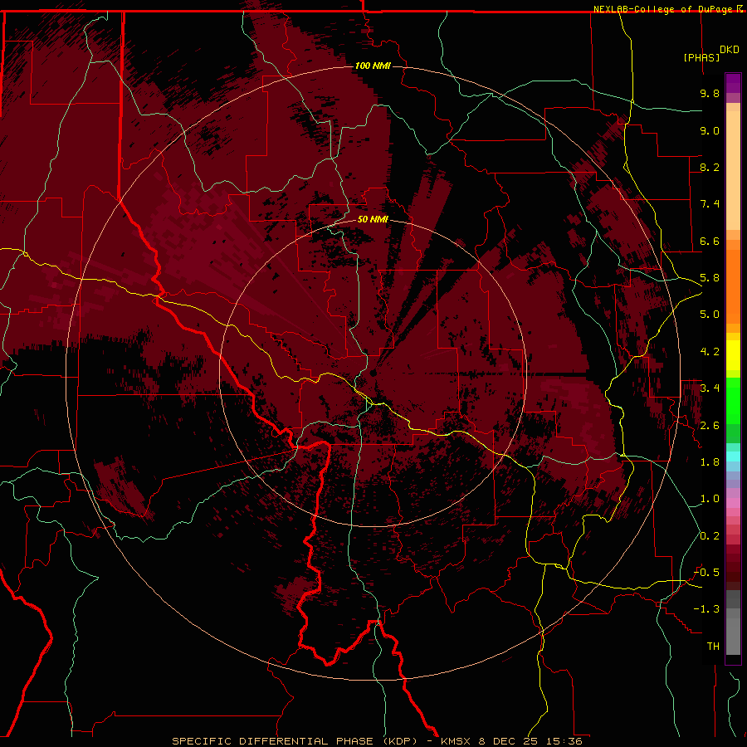The height and width of the screenshot is (747, 747).
Task: Click the 100 NMI range ring label
Action: pos(373,66)
